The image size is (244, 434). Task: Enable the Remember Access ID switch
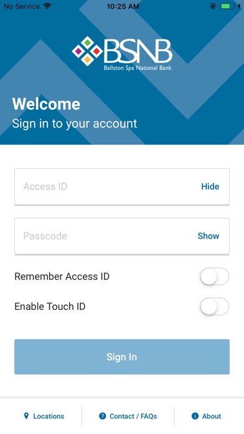[215, 276]
